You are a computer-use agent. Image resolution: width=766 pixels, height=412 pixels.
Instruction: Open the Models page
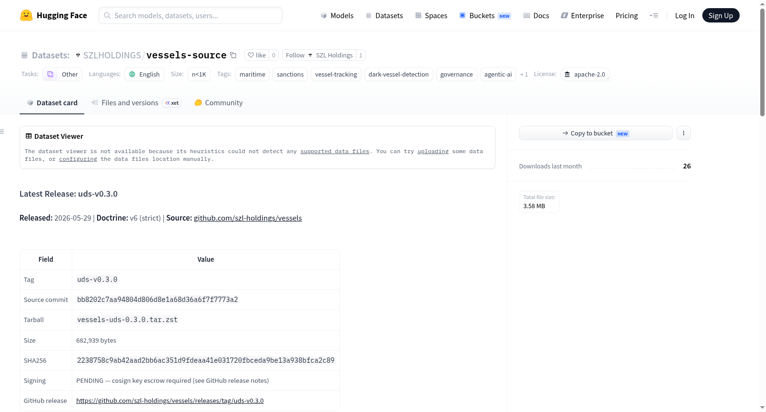(337, 15)
